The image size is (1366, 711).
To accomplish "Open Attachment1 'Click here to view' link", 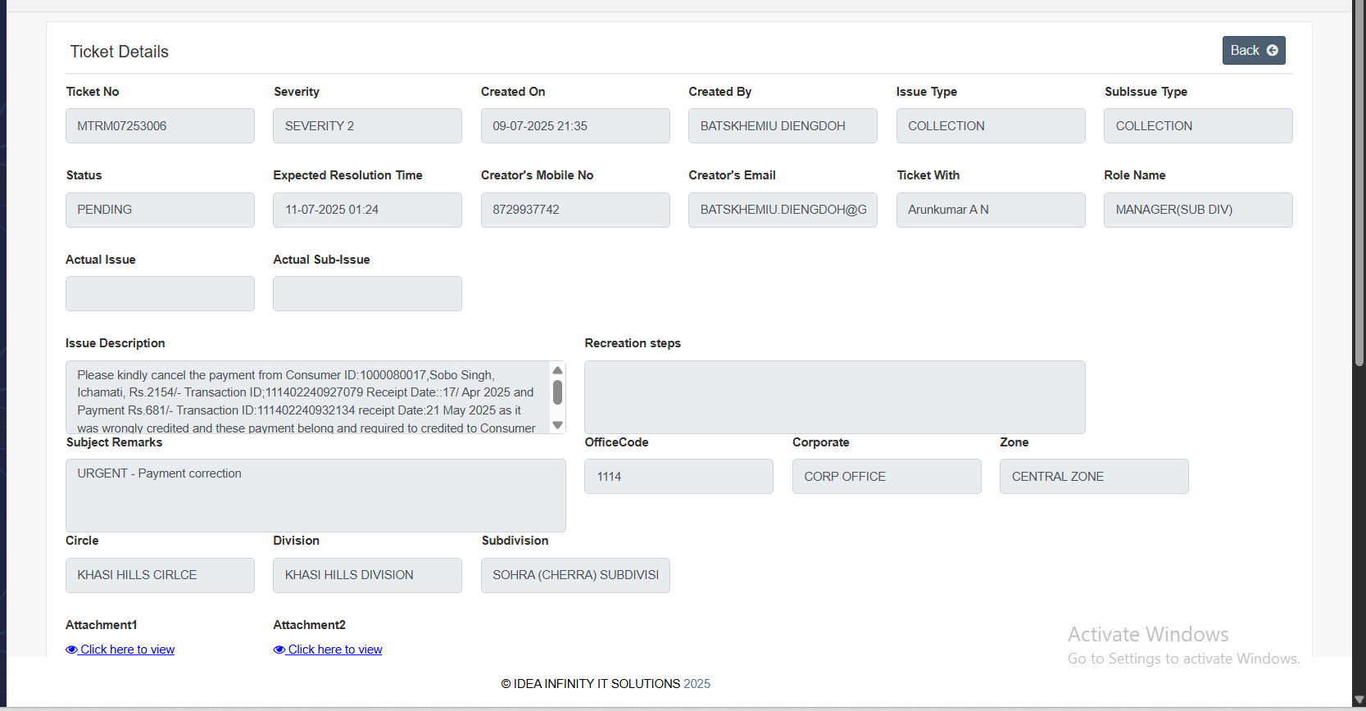I will (x=127, y=650).
